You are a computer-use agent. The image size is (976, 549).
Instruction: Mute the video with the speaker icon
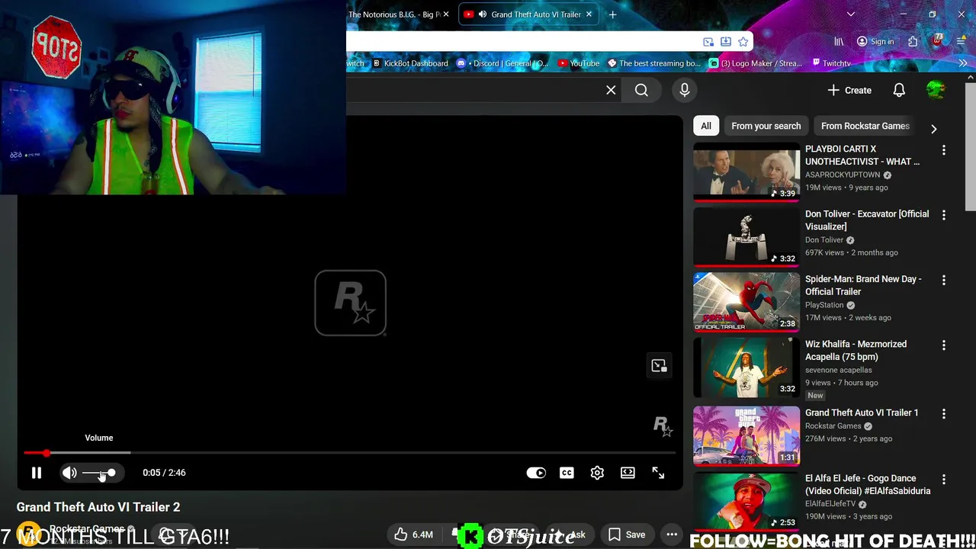pyautogui.click(x=69, y=473)
